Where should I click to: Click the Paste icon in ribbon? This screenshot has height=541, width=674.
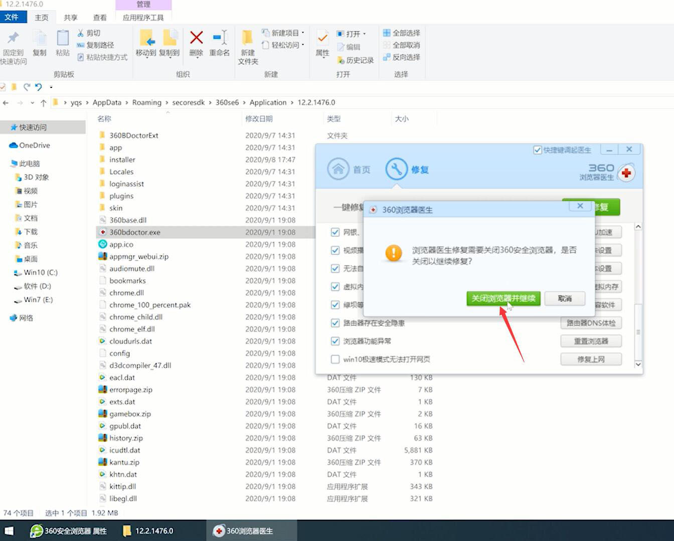63,38
